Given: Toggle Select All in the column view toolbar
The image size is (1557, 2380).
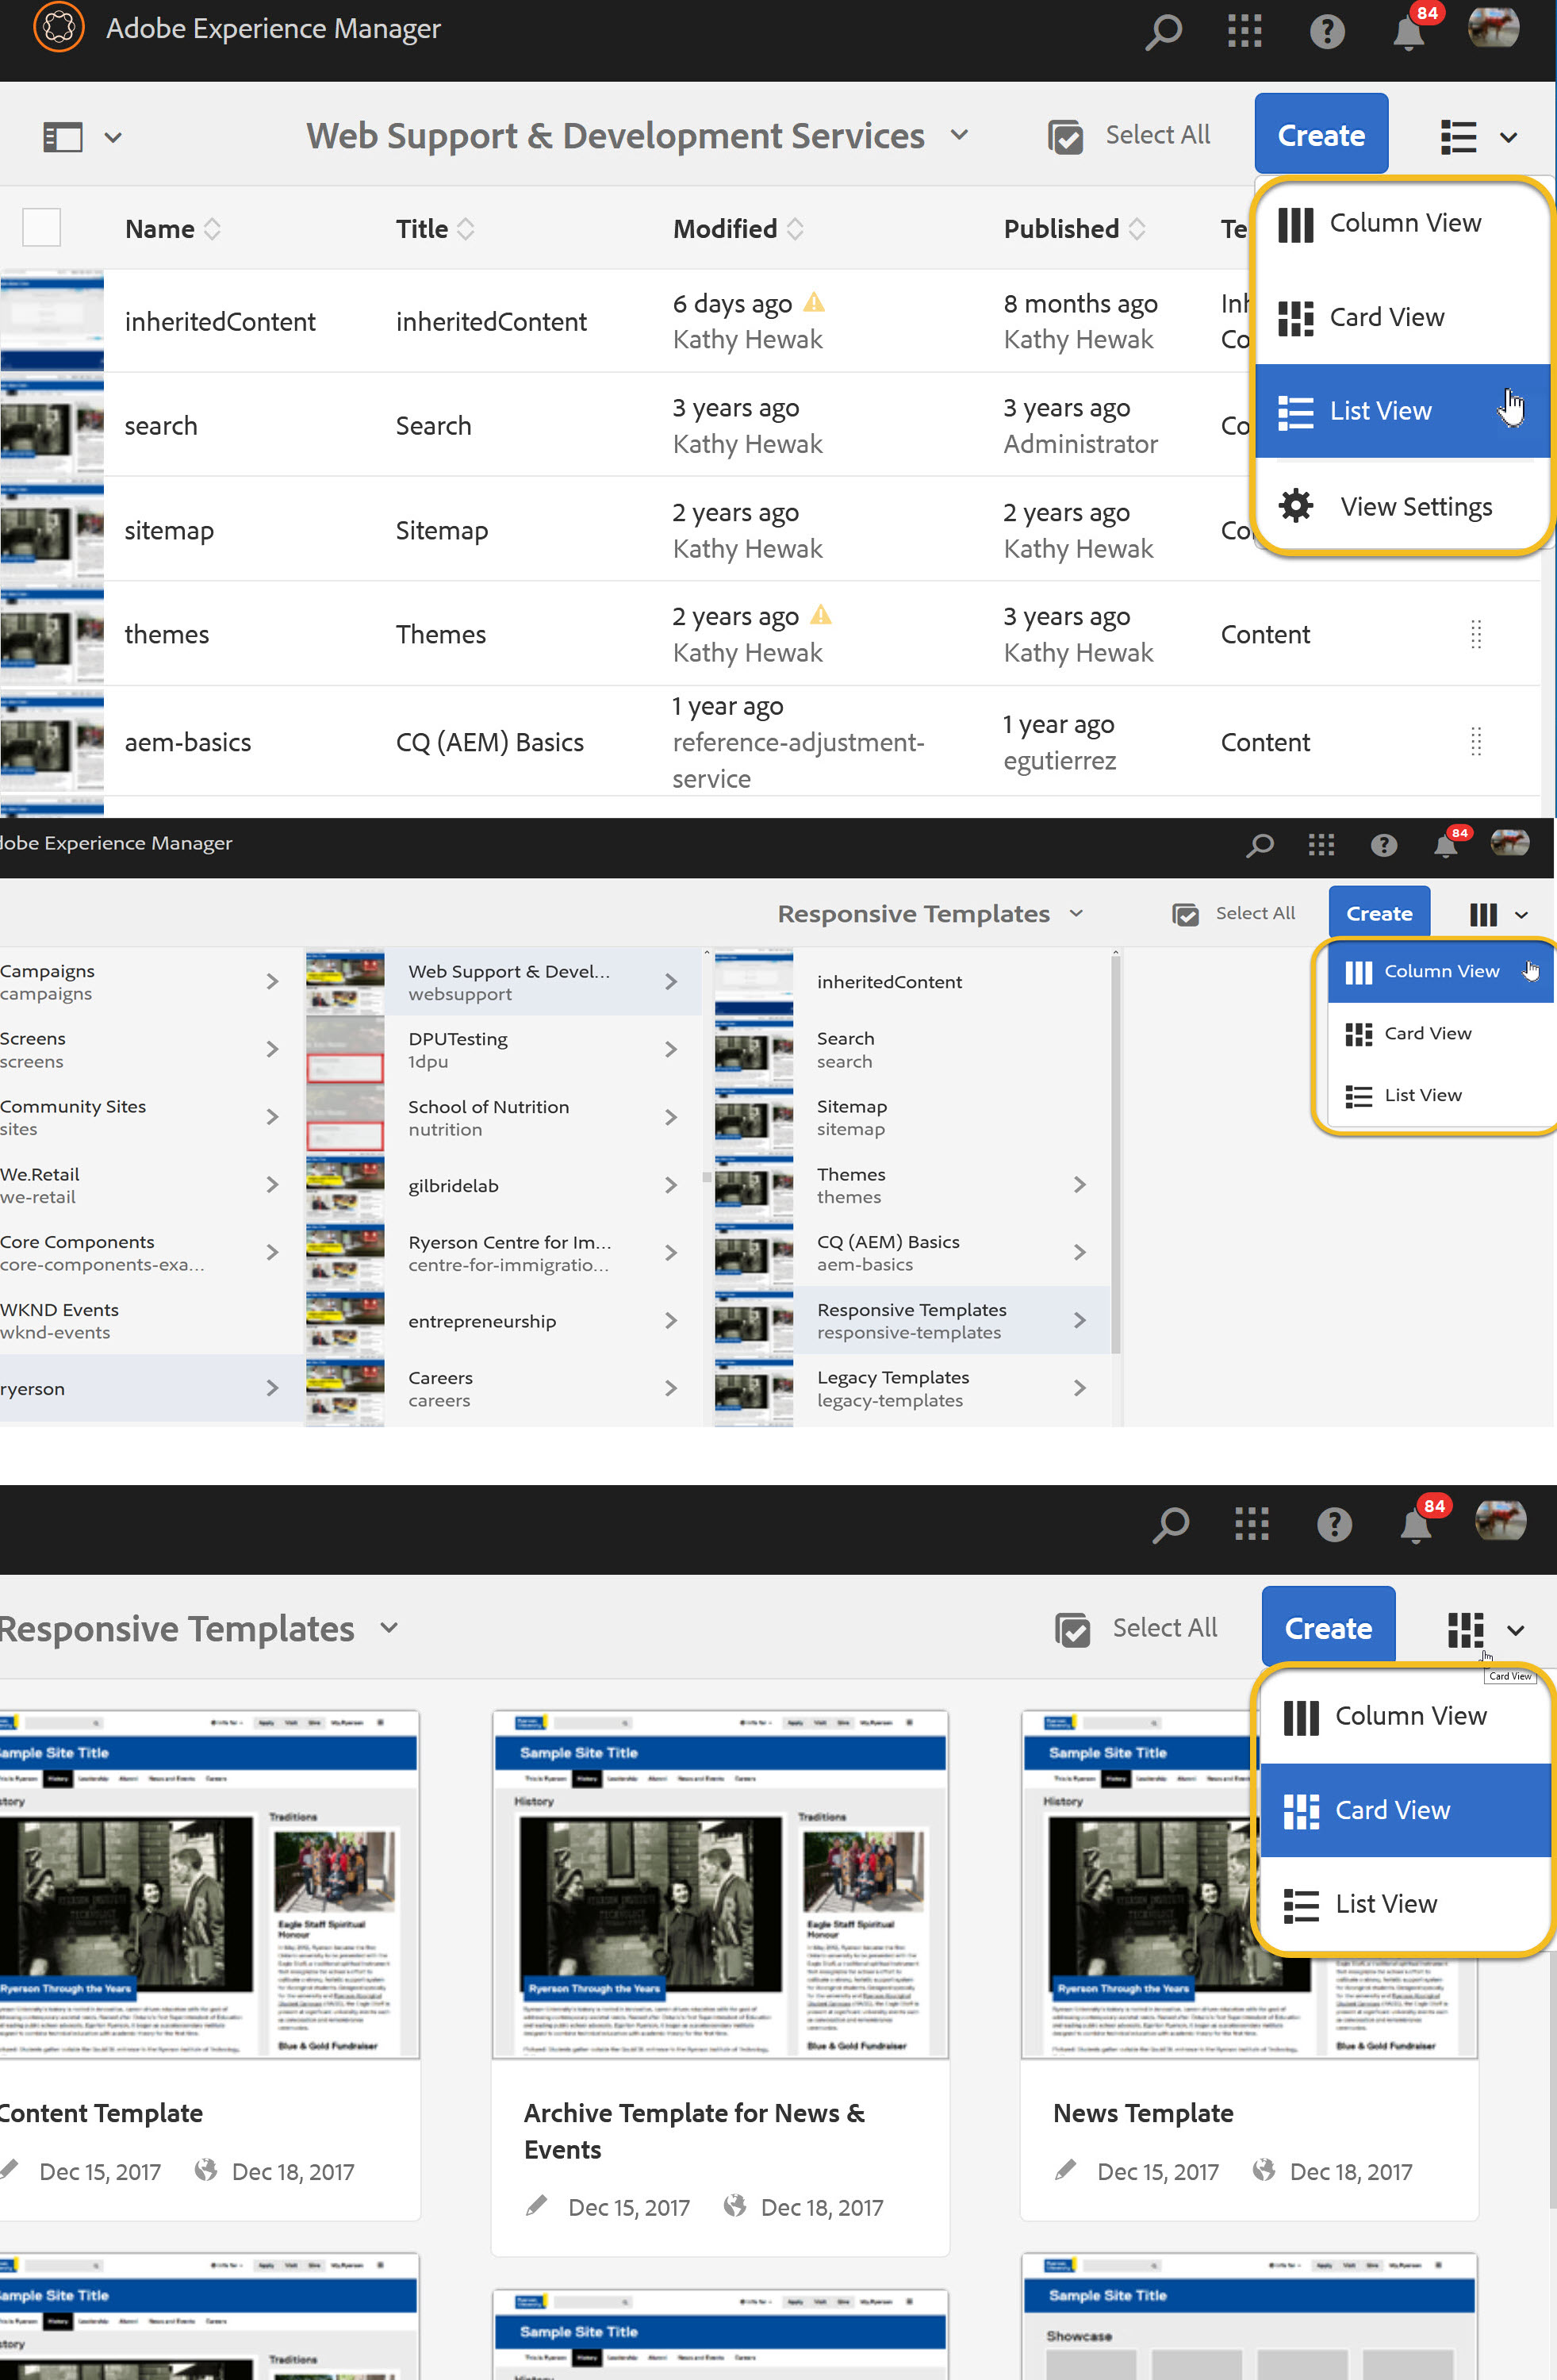Looking at the screenshot, I should [x=1233, y=914].
